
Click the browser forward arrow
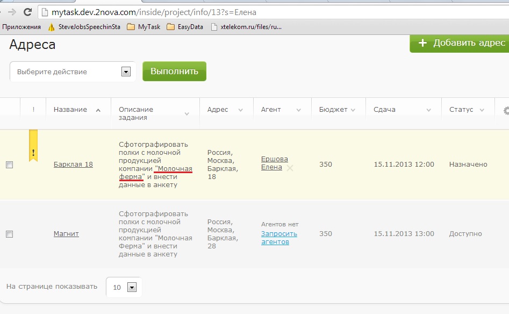12,12
